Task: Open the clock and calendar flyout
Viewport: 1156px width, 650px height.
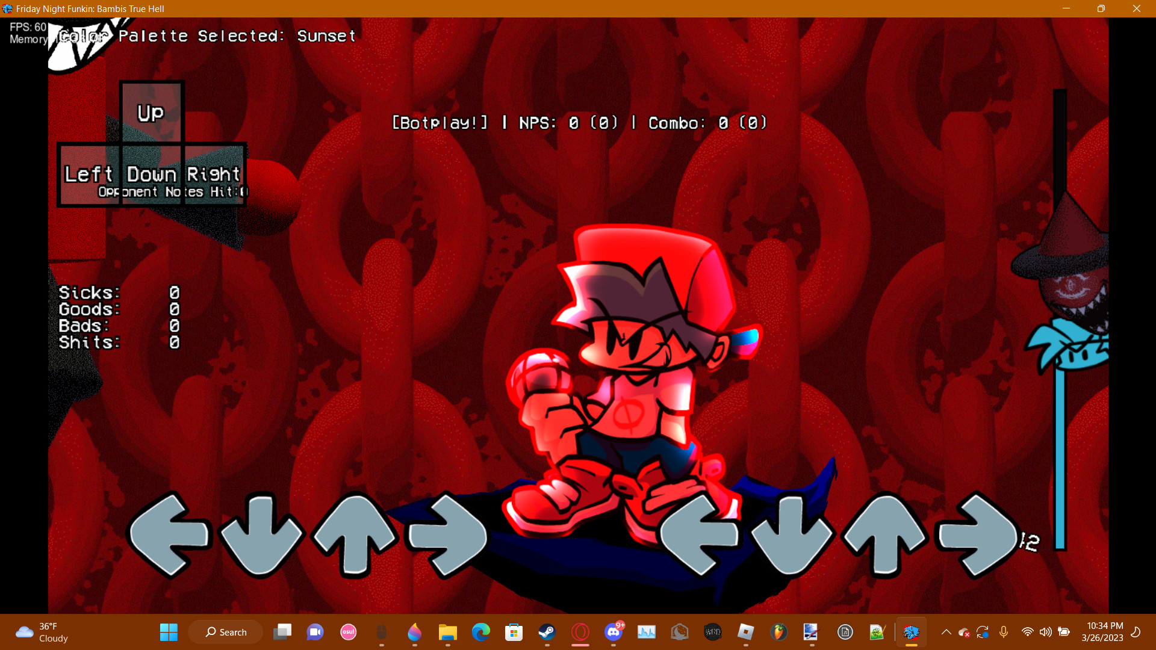Action: (x=1104, y=632)
